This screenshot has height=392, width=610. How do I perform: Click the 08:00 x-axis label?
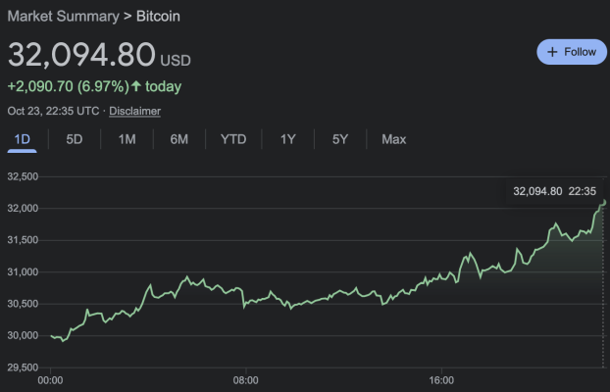tap(245, 380)
